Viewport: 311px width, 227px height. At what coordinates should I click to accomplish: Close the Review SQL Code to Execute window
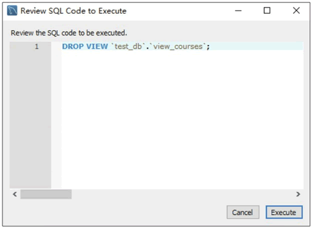pos(296,11)
